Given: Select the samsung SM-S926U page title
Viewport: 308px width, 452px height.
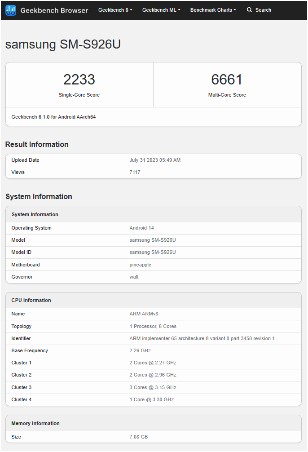Looking at the screenshot, I should click(x=63, y=44).
